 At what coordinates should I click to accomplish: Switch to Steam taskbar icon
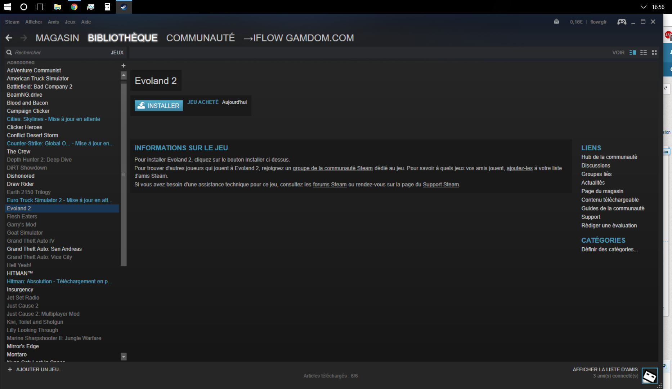124,7
